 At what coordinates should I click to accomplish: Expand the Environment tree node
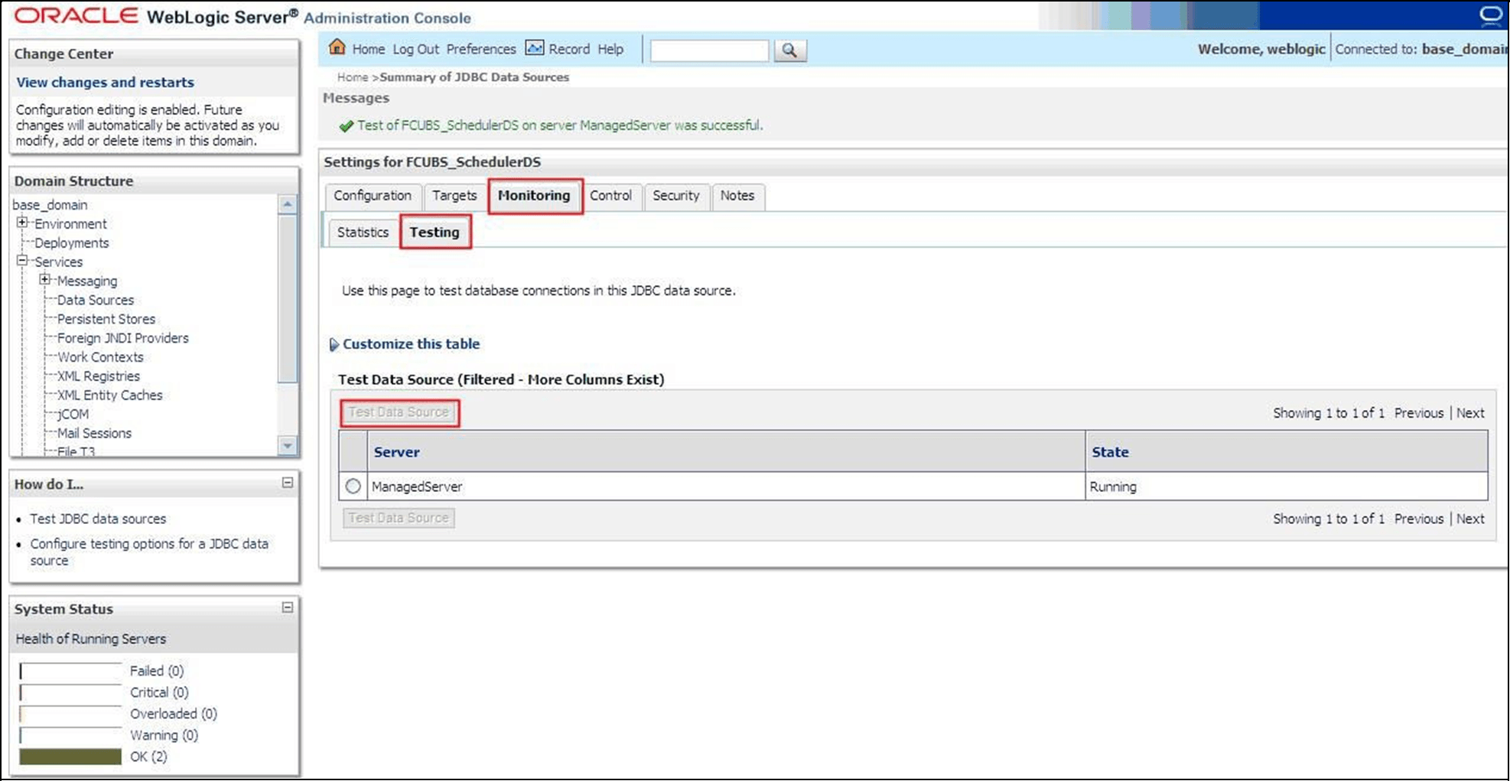point(22,223)
